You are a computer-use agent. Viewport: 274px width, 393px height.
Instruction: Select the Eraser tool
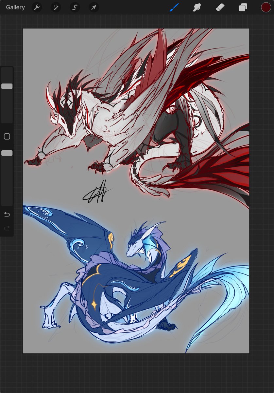click(220, 7)
